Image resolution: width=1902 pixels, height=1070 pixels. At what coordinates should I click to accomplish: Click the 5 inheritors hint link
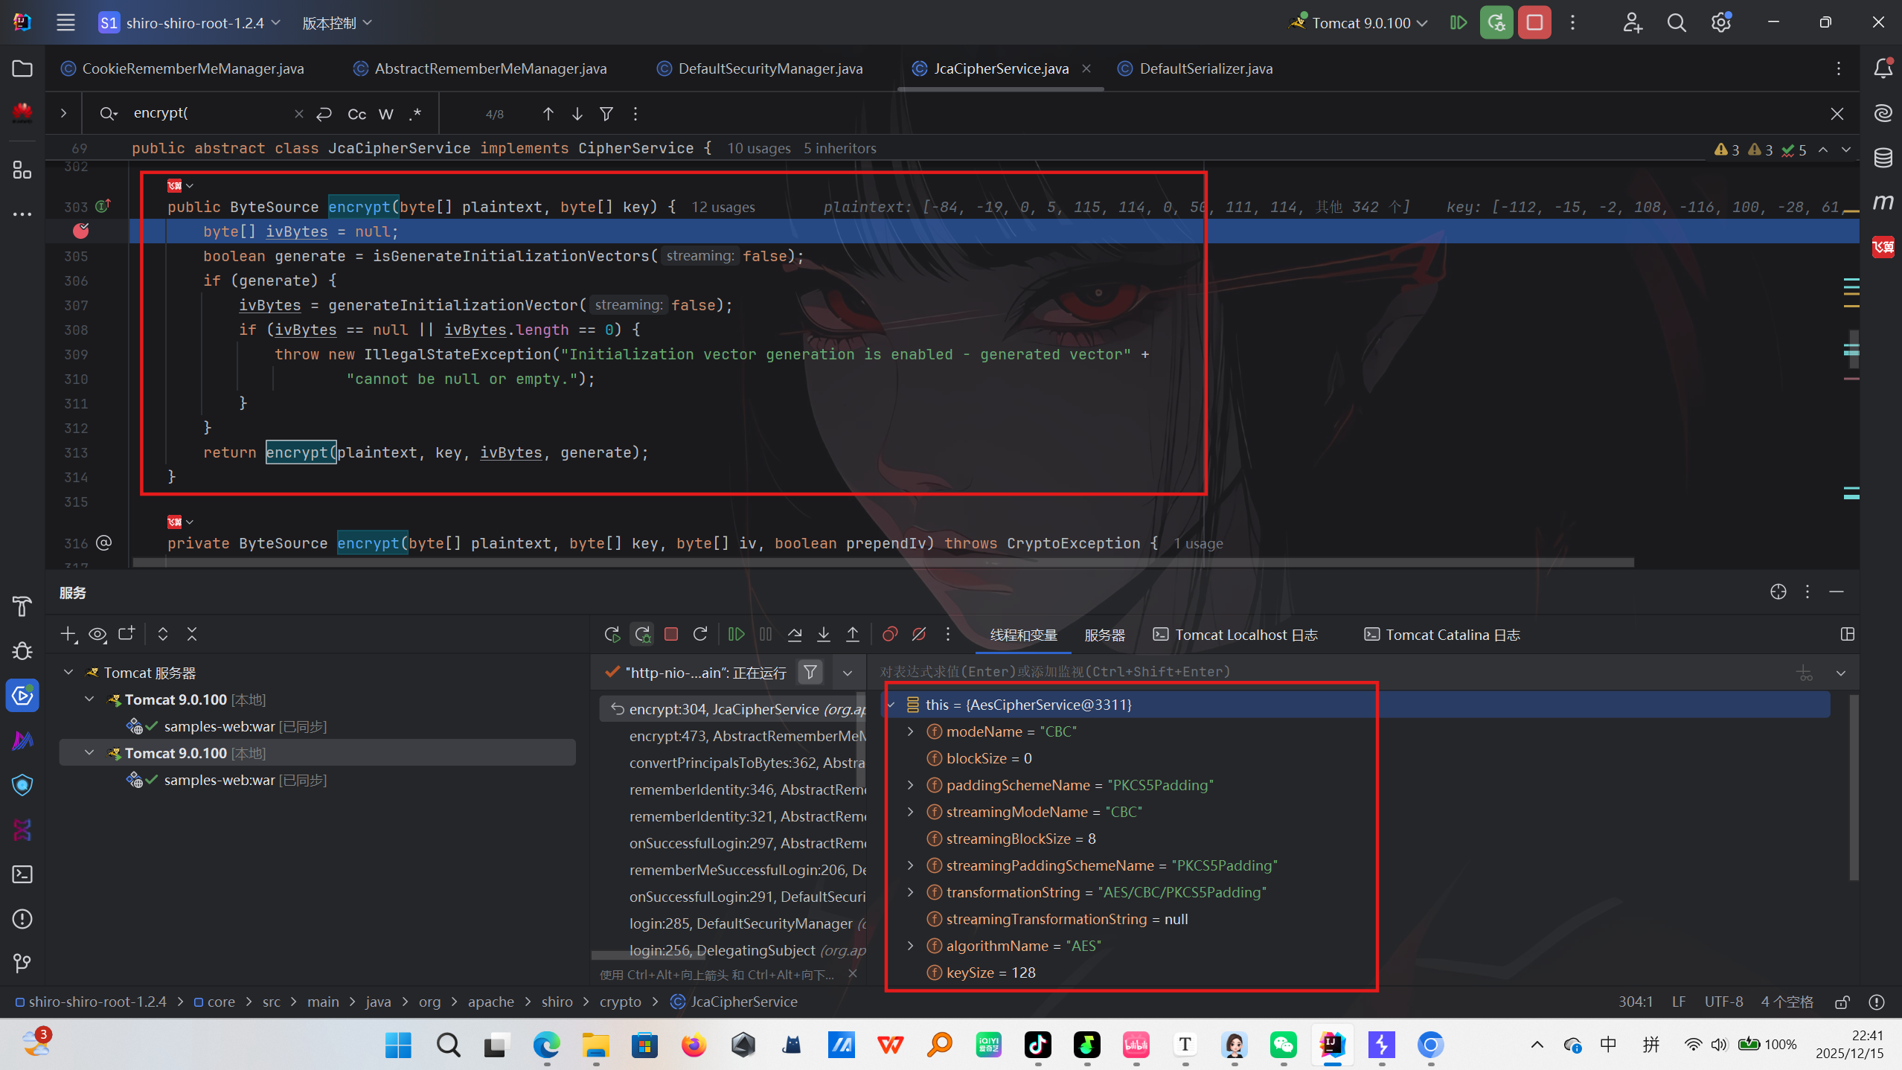point(839,148)
